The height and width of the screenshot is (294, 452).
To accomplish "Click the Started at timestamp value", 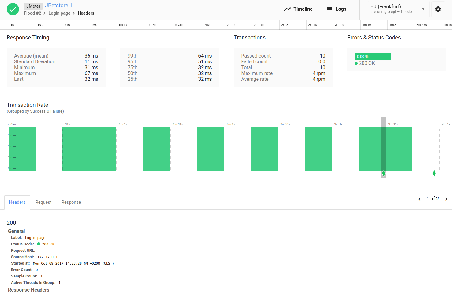I will (73, 264).
